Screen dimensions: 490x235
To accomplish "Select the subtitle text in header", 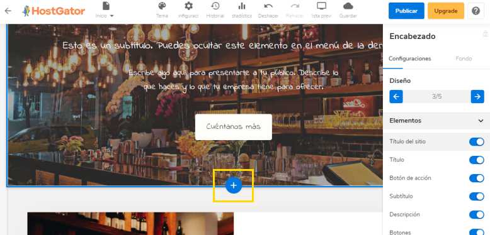I will (x=222, y=46).
